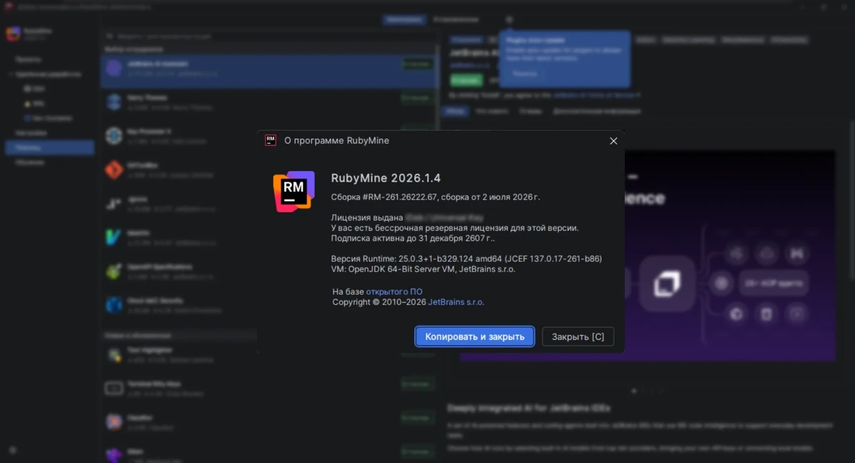This screenshot has height=463, width=855.
Task: Click the бессрочная резервная лицензия sentence
Action: tap(455, 228)
